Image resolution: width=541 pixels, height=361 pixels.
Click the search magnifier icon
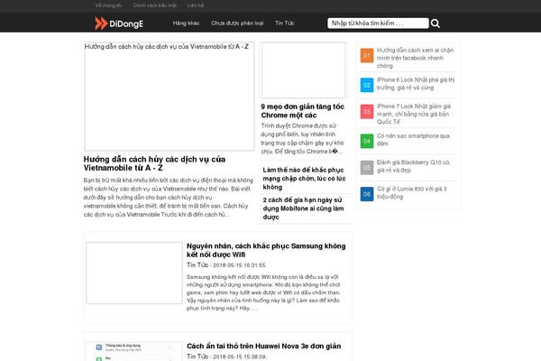coord(436,23)
